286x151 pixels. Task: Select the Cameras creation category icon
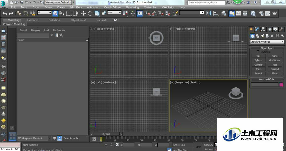click(x=267, y=36)
